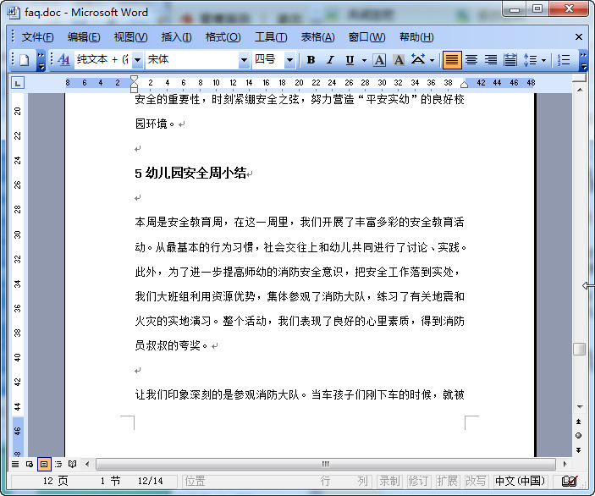Open the 窗口(W) menu
The width and height of the screenshot is (595, 496).
click(x=367, y=37)
